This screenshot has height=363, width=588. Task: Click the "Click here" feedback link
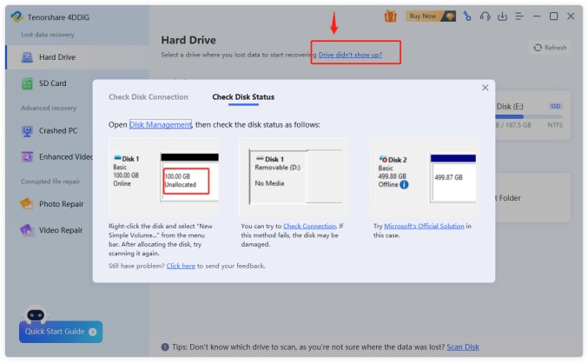click(x=181, y=266)
